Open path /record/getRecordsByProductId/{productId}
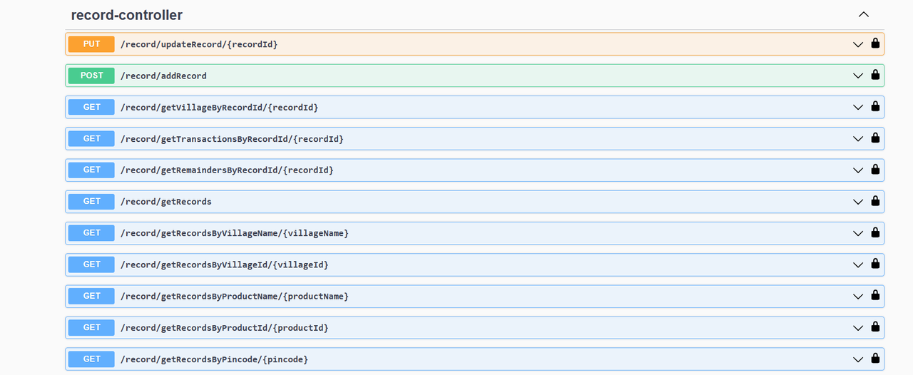 225,327
